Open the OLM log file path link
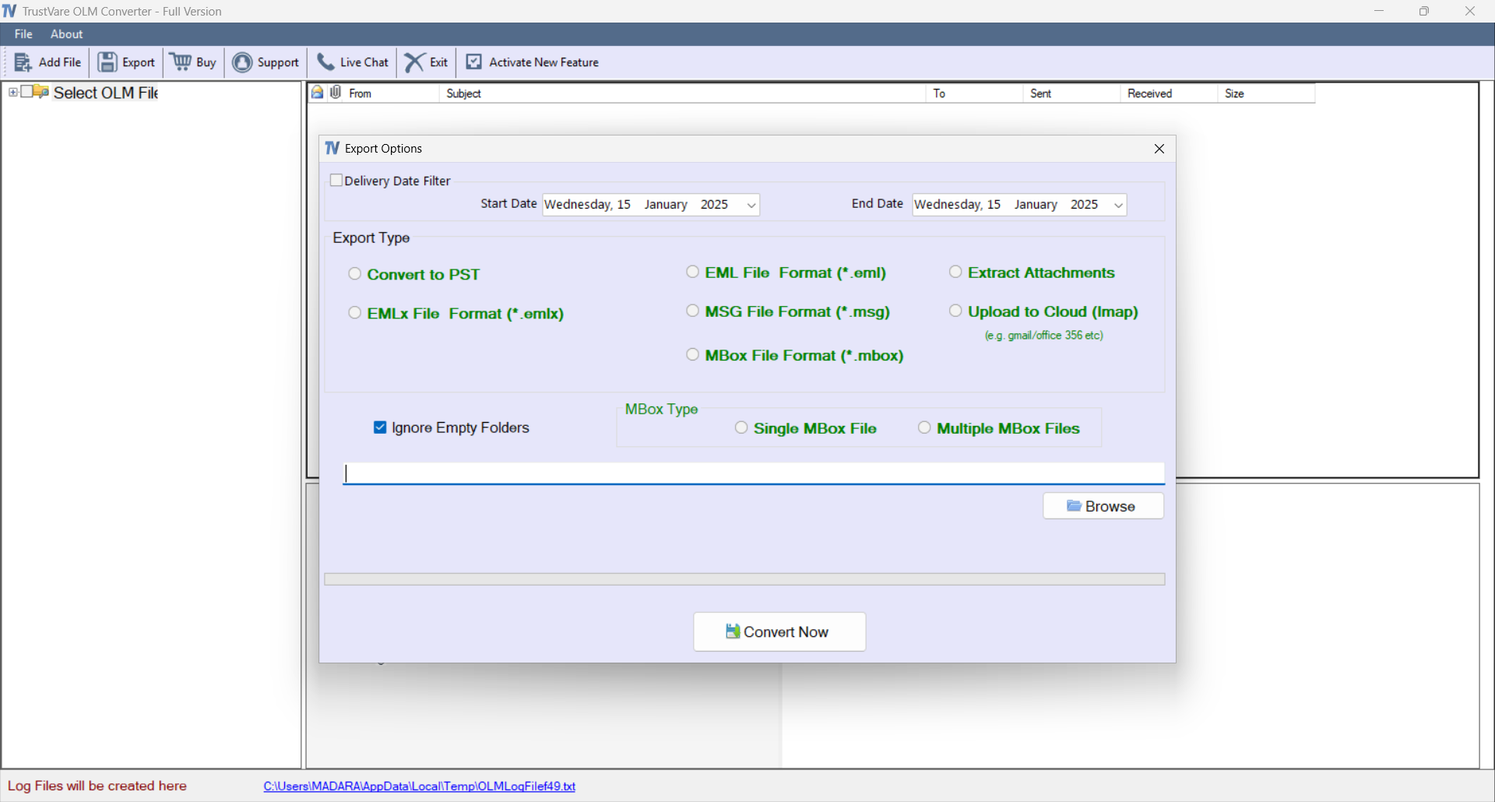This screenshot has height=802, width=1495. point(420,786)
